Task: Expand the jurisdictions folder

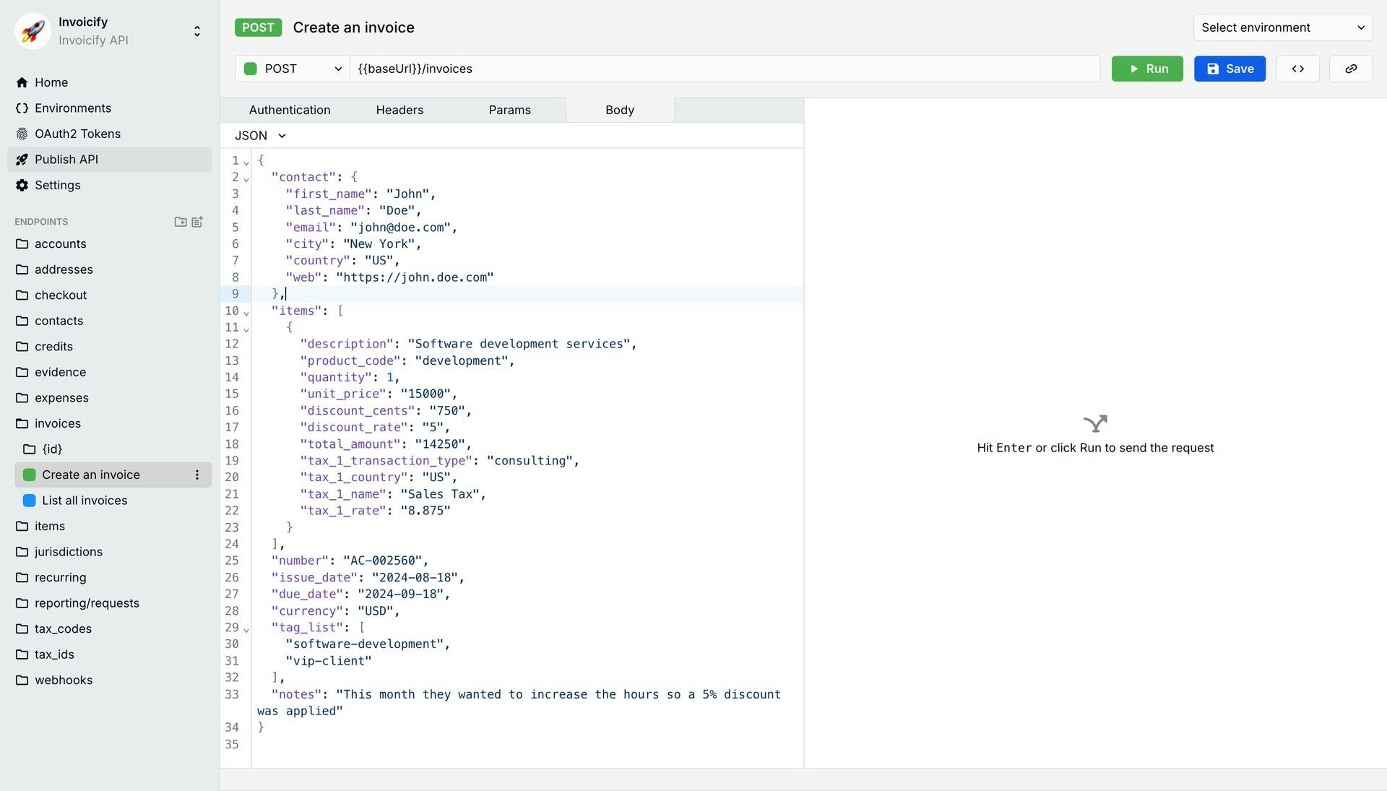Action: (x=110, y=552)
